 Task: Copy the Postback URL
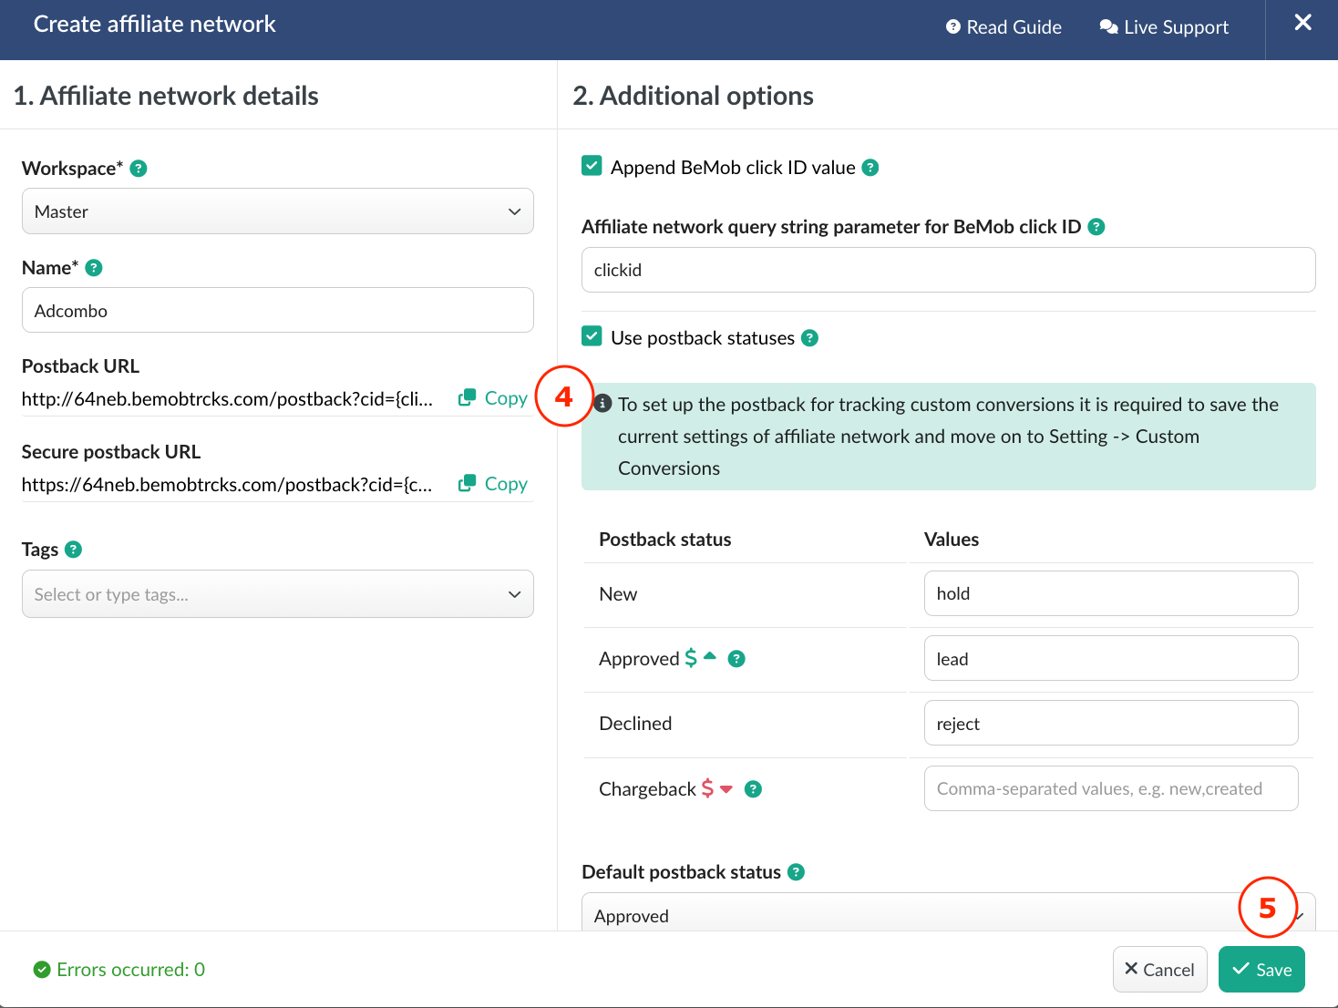tap(493, 398)
